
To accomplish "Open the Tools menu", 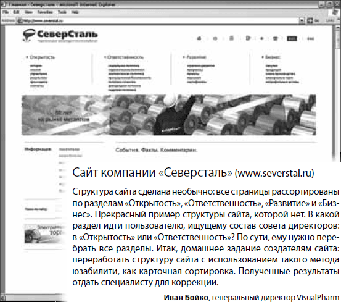I will (x=62, y=12).
